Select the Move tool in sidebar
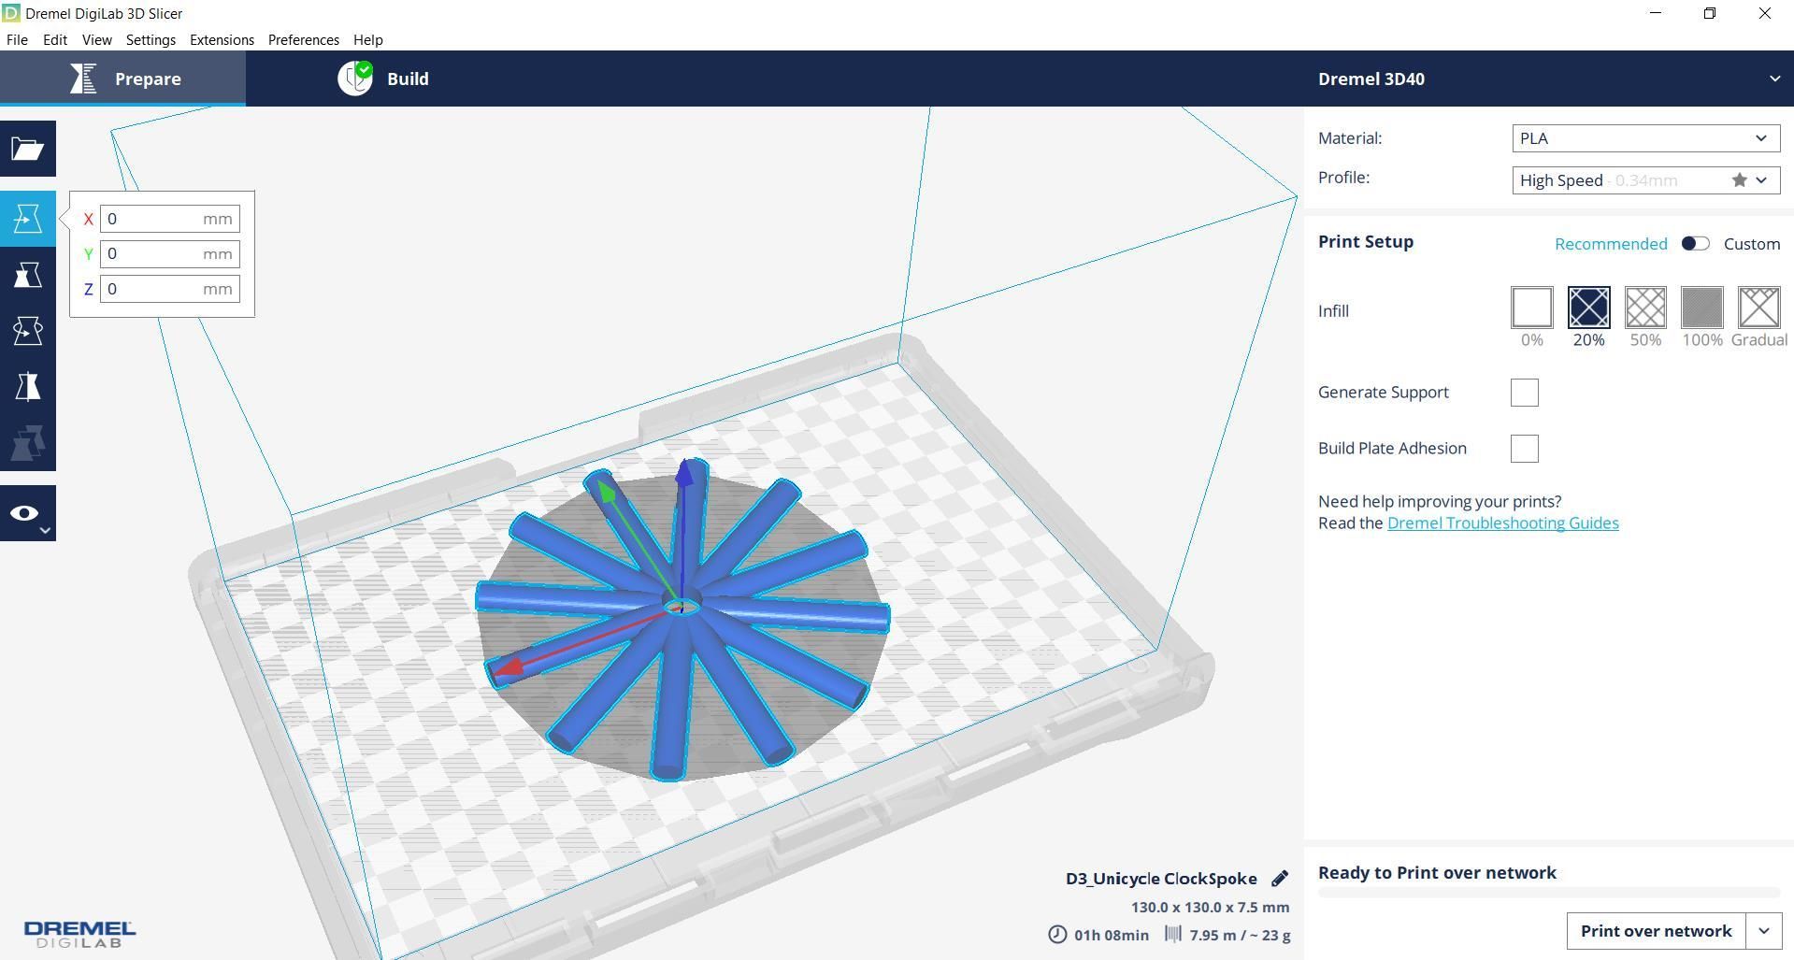This screenshot has height=960, width=1794. click(x=28, y=219)
